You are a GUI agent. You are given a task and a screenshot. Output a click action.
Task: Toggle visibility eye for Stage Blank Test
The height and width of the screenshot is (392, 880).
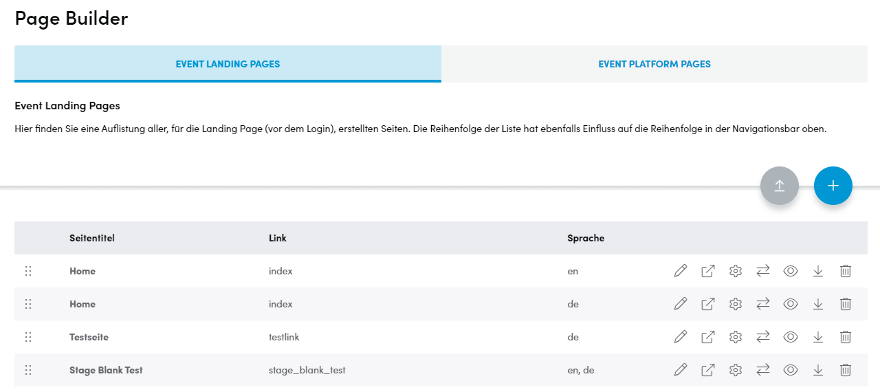791,370
